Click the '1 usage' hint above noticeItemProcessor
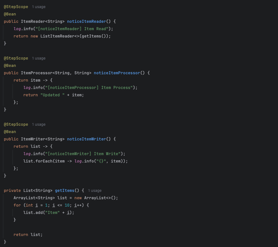278x247 pixels. click(x=39, y=58)
